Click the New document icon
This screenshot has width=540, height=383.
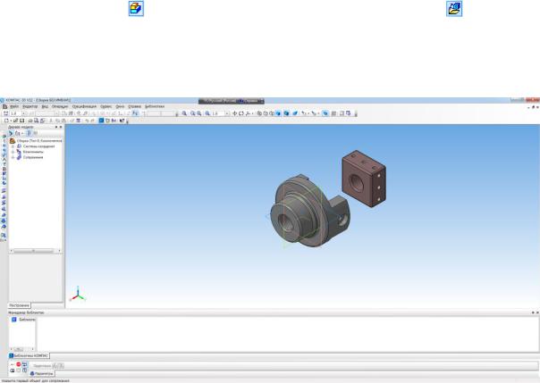[4, 121]
